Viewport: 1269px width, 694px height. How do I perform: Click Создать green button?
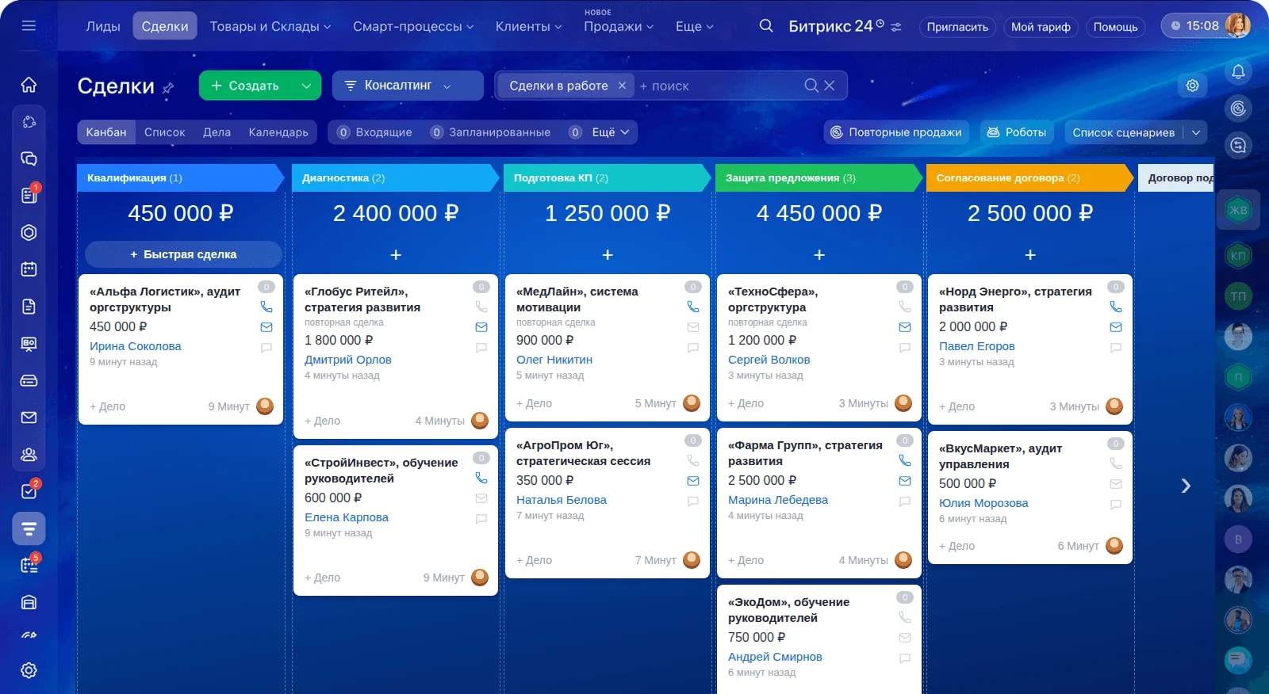point(246,86)
